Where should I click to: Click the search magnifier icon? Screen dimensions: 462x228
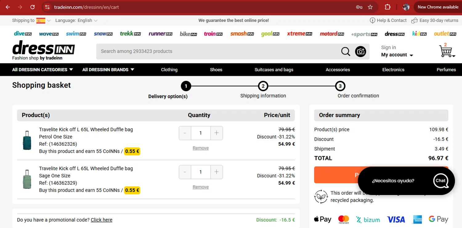click(x=346, y=52)
